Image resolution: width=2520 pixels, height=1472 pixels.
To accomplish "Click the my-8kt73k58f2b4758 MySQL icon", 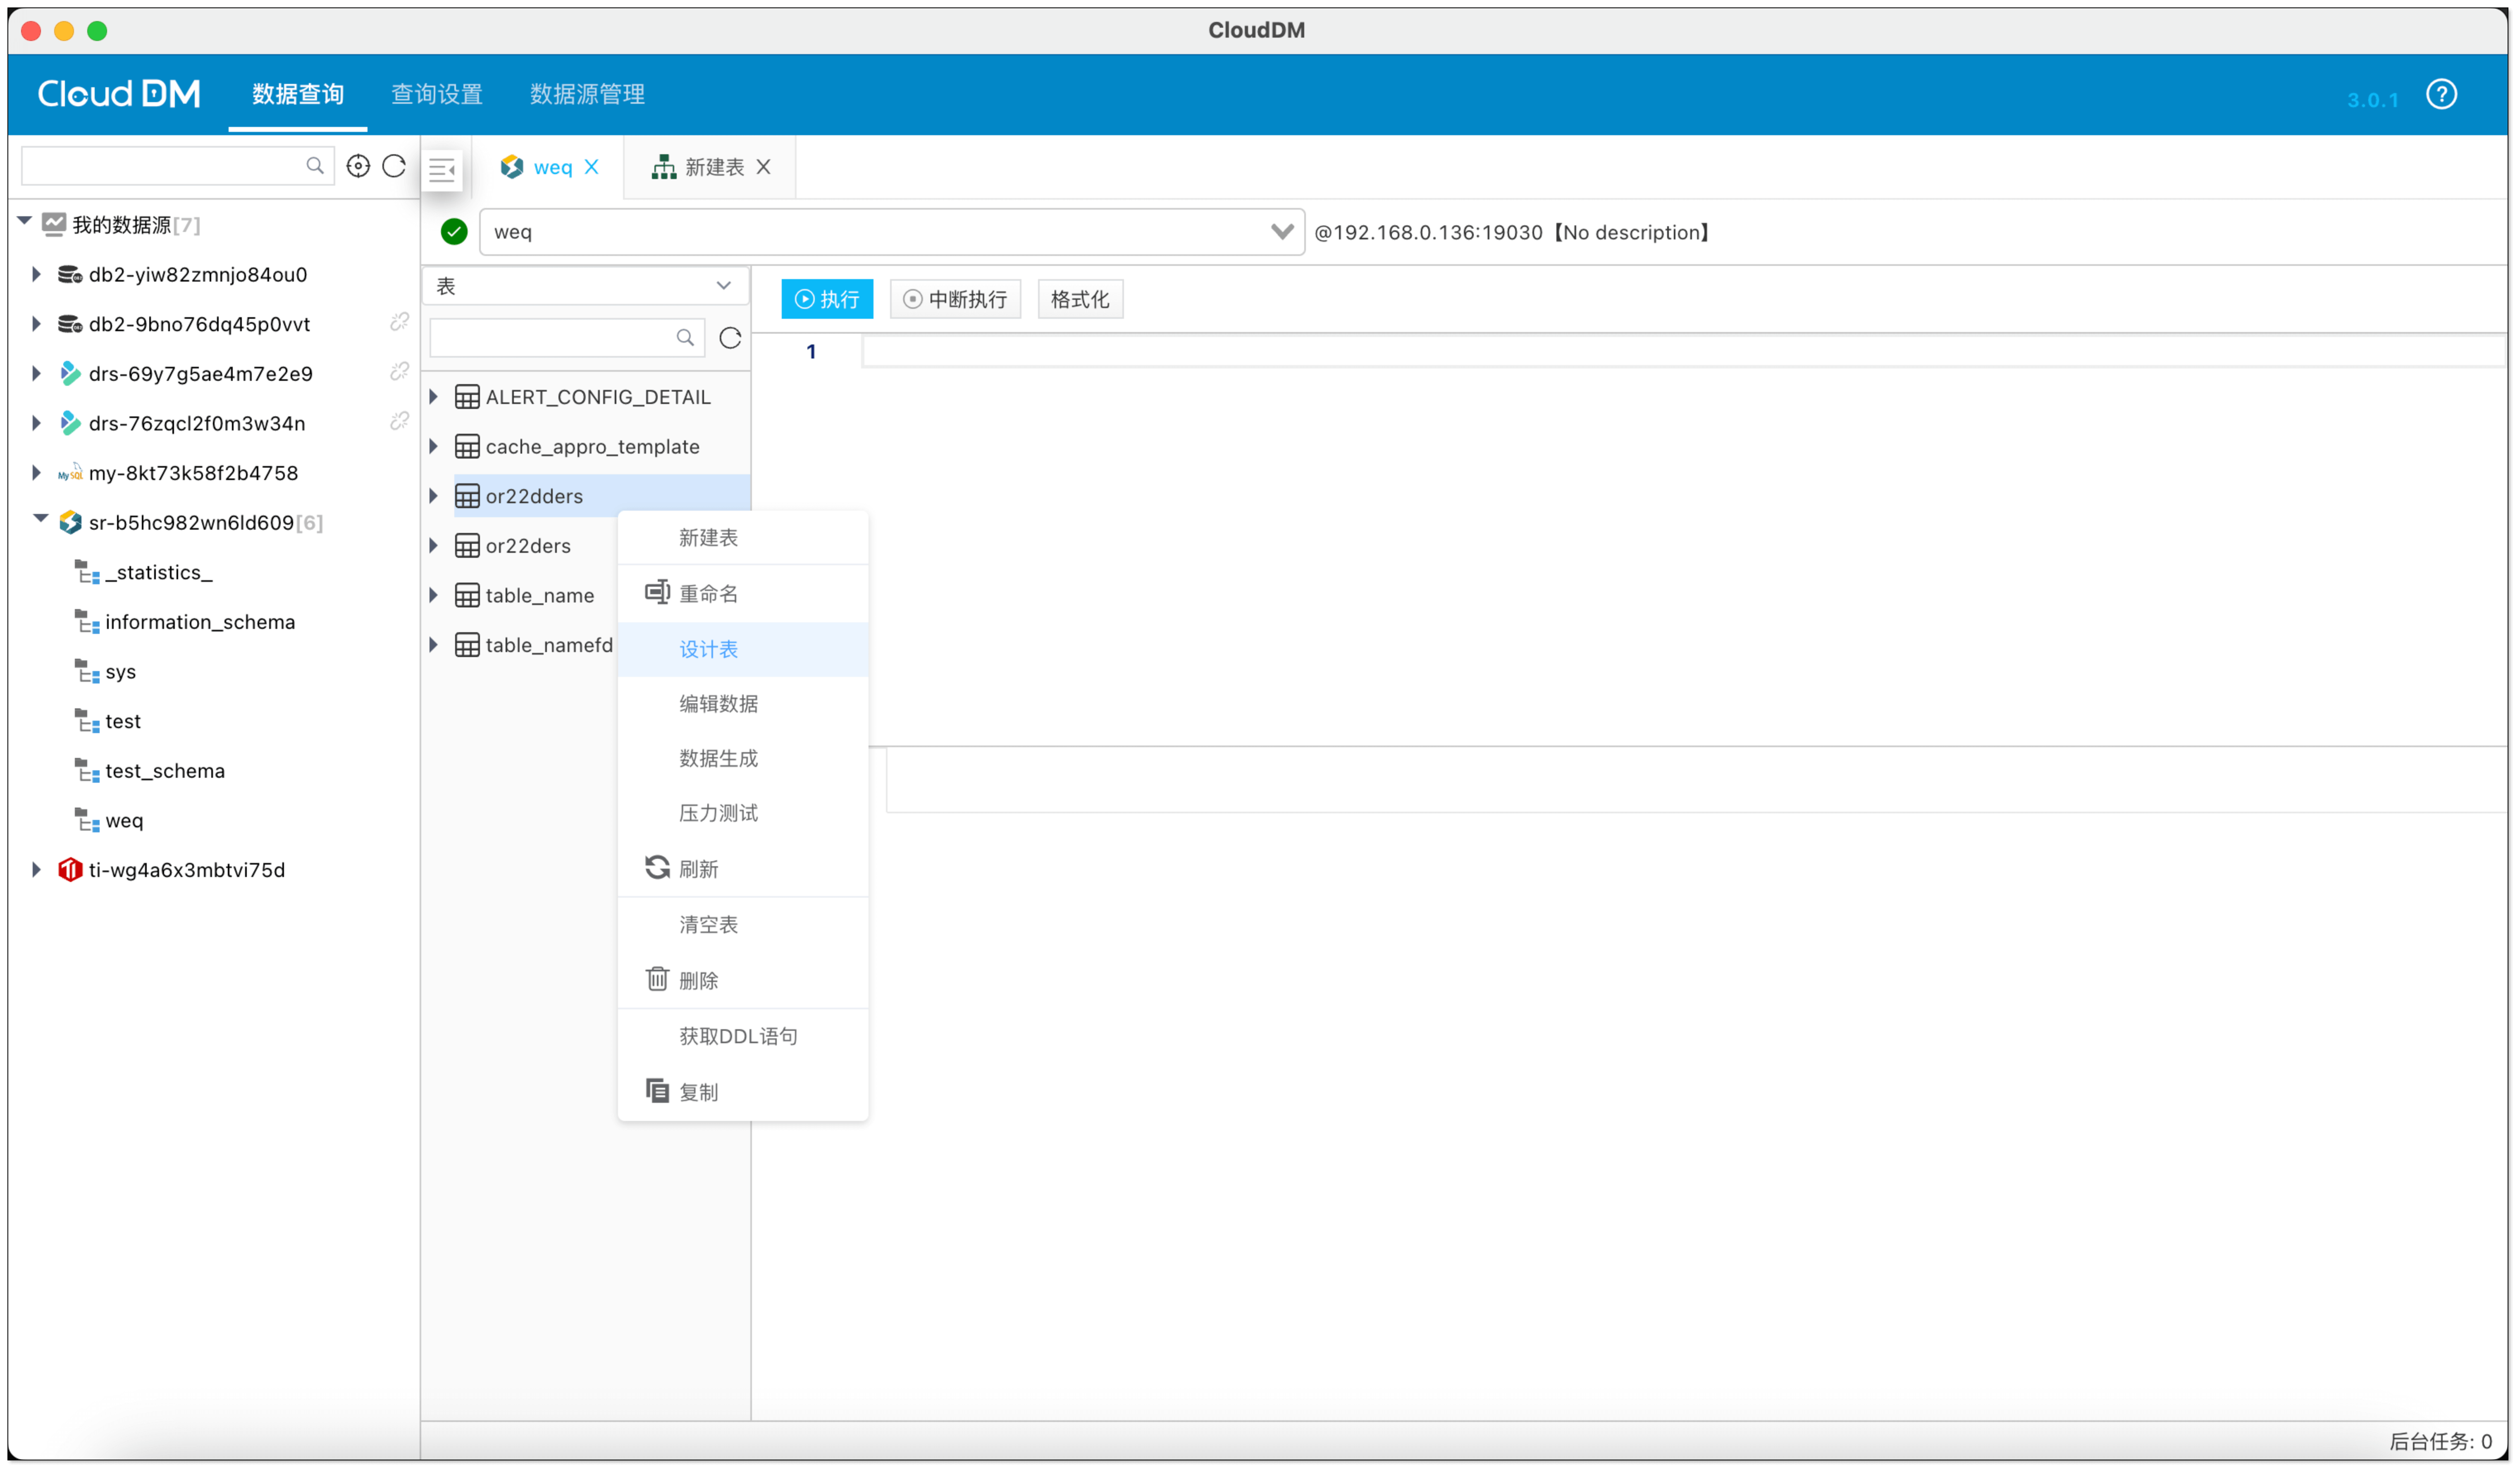I will click(x=70, y=473).
